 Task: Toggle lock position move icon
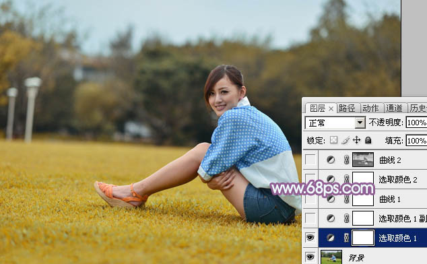356,140
